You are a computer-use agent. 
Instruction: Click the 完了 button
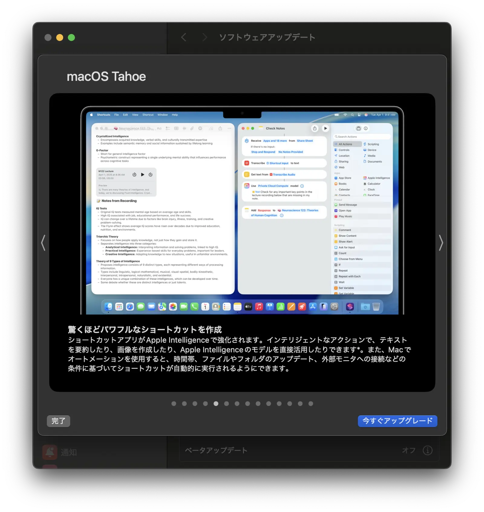58,421
